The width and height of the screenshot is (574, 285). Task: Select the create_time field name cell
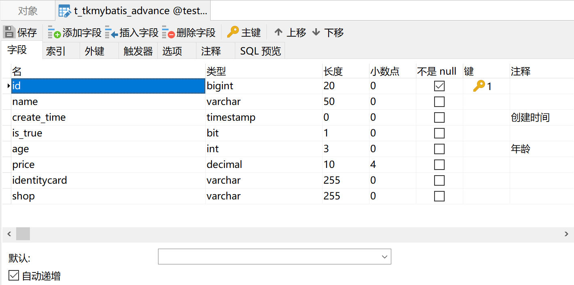tap(108, 117)
